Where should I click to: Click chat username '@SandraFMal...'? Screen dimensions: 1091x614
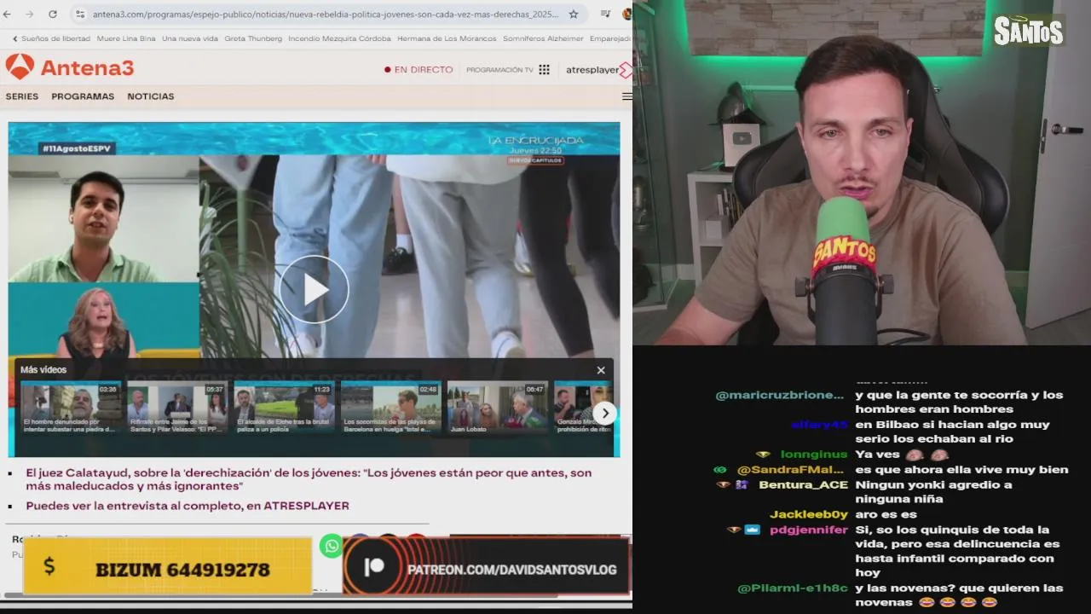click(x=790, y=470)
